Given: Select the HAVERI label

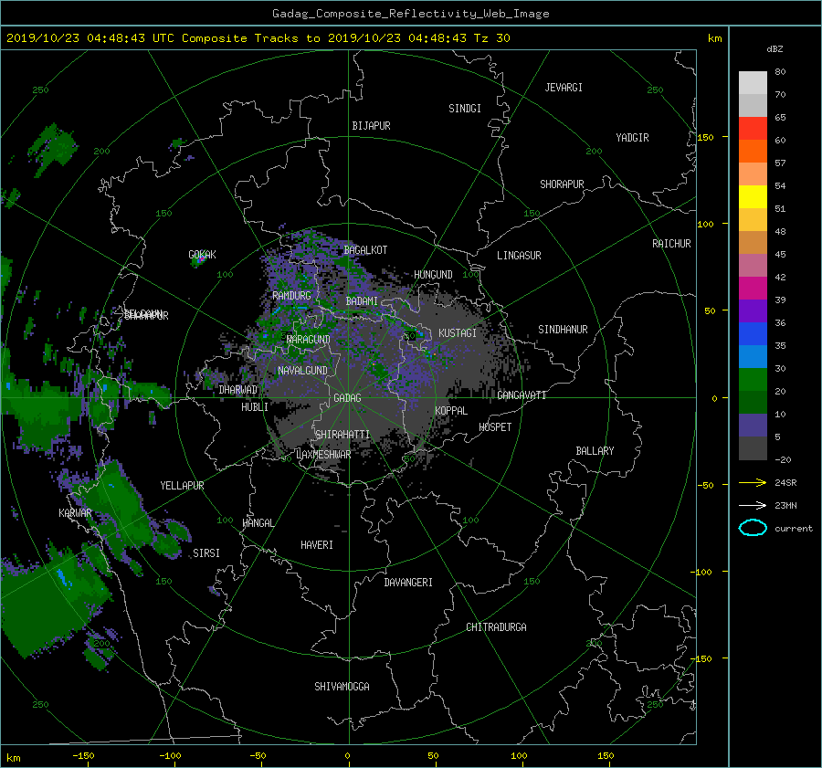Looking at the screenshot, I should [317, 545].
